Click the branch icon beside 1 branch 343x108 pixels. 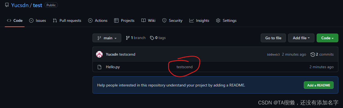coord(128,38)
